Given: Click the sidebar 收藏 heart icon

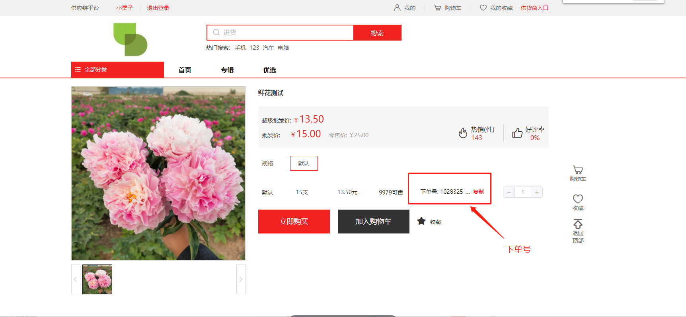Looking at the screenshot, I should click(578, 199).
